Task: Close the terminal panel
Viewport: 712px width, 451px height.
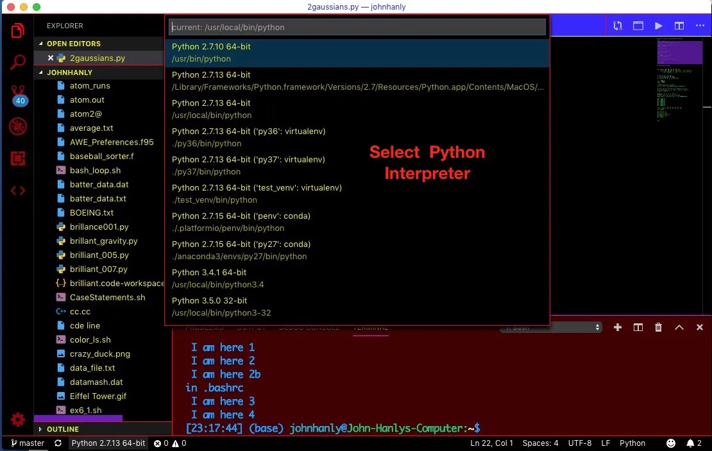Action: [x=699, y=327]
